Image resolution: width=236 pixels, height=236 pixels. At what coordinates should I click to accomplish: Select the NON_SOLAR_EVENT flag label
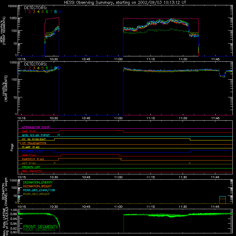coord(36,135)
